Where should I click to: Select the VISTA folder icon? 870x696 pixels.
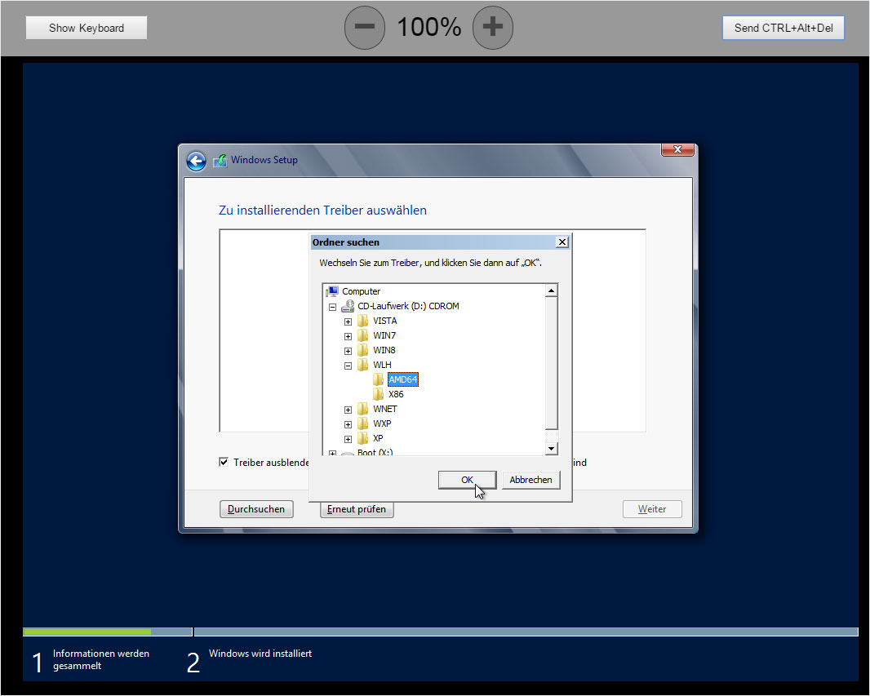click(363, 321)
